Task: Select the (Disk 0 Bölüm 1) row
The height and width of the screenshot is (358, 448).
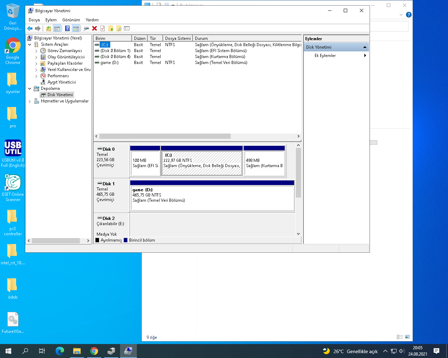Action: [x=197, y=51]
